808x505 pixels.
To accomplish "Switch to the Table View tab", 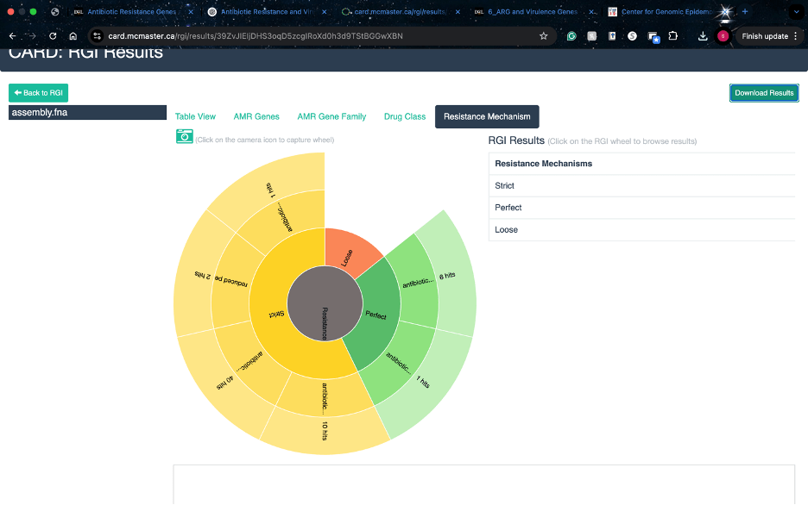I will 195,116.
